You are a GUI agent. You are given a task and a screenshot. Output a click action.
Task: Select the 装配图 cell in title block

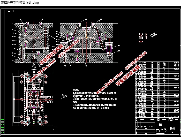160,125
